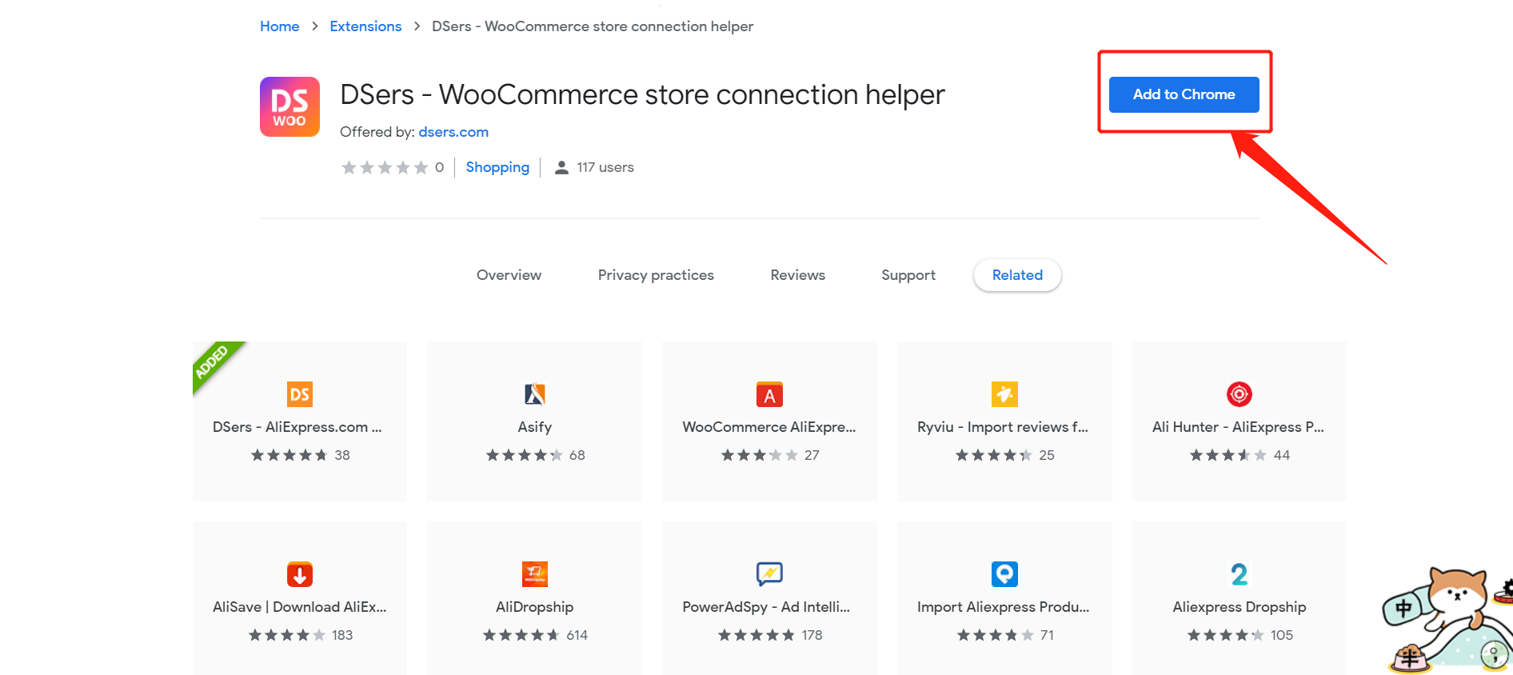Go to the Home breadcrumb link

click(279, 26)
